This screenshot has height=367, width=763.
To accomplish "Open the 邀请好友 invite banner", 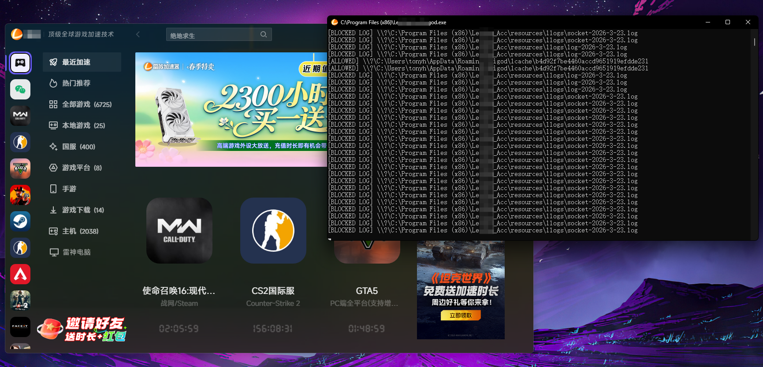I will 82,329.
